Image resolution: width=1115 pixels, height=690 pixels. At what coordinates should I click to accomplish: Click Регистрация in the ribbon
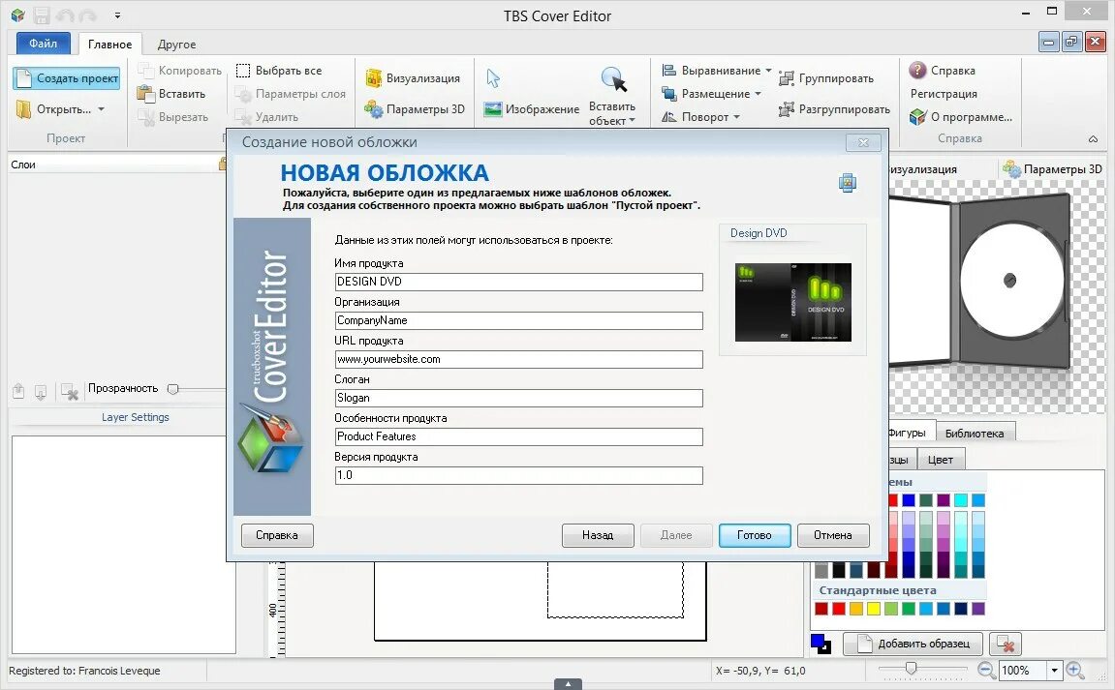pos(944,94)
